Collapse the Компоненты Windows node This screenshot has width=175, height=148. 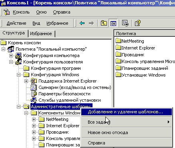click(x=26, y=113)
